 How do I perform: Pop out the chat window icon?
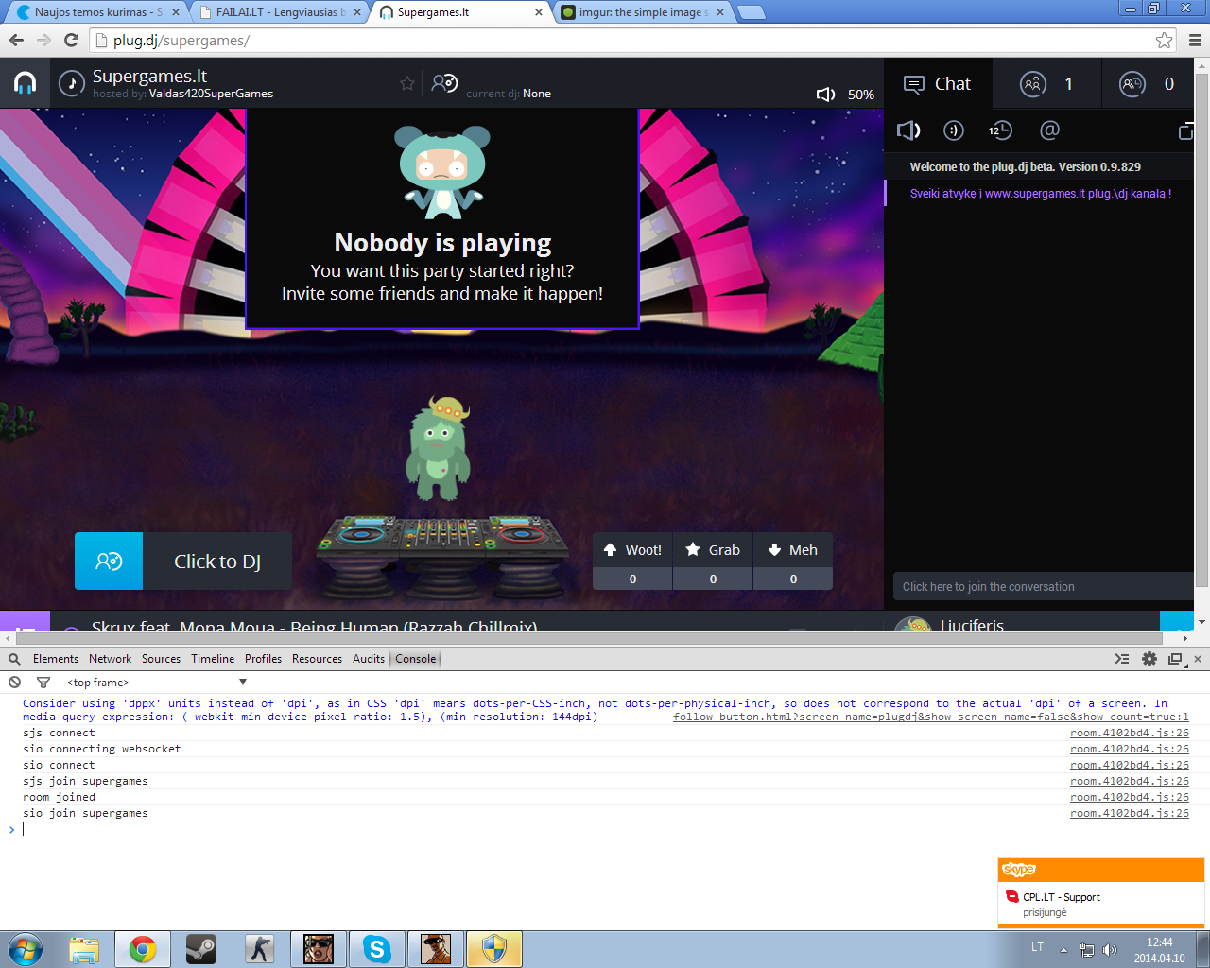pos(1186,130)
